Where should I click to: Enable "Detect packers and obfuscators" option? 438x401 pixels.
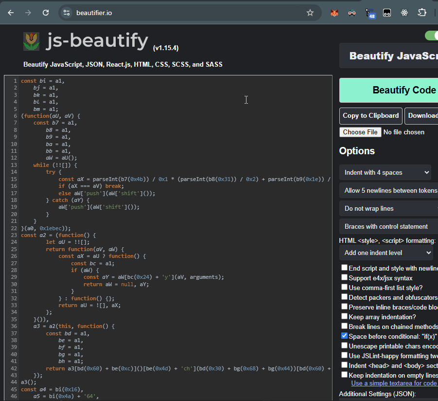(344, 297)
